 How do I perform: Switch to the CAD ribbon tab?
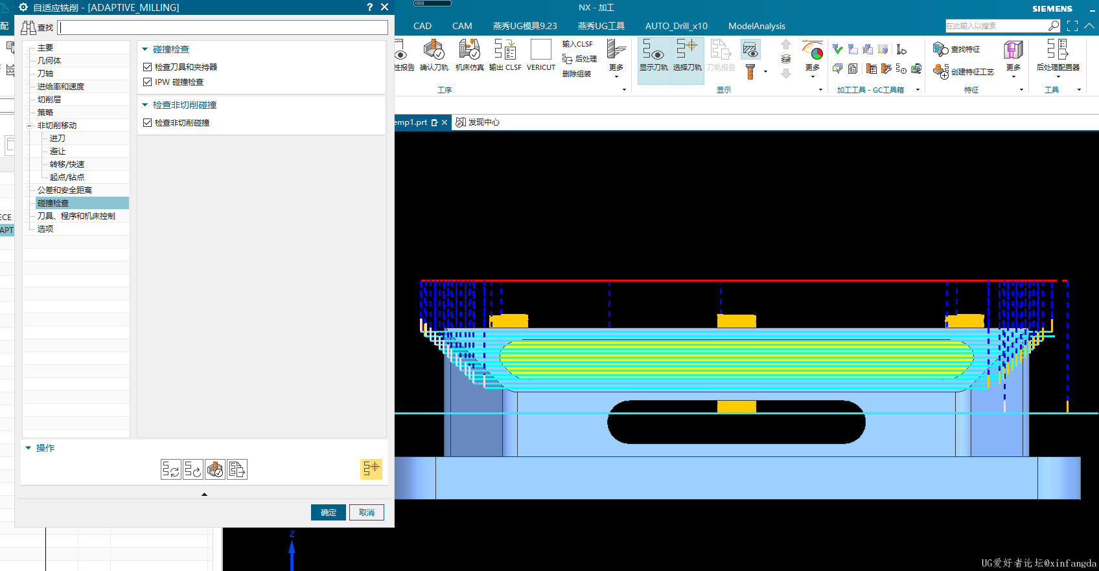(422, 26)
